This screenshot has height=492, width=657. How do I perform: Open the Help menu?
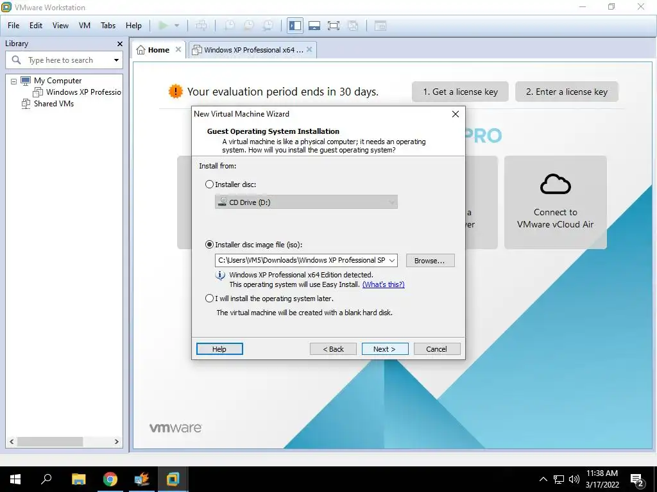pyautogui.click(x=133, y=26)
